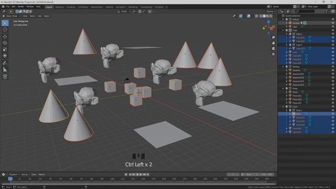Click Marker in the timeline header
Viewport: 336px width, 189px height.
point(41,174)
